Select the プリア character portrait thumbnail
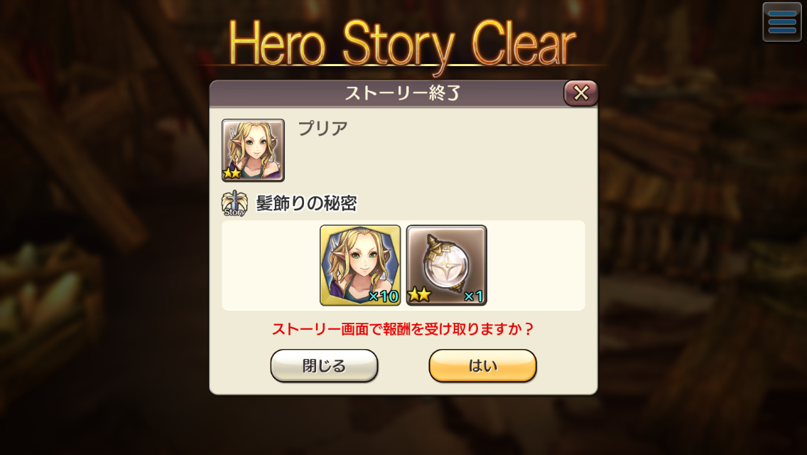 253,151
